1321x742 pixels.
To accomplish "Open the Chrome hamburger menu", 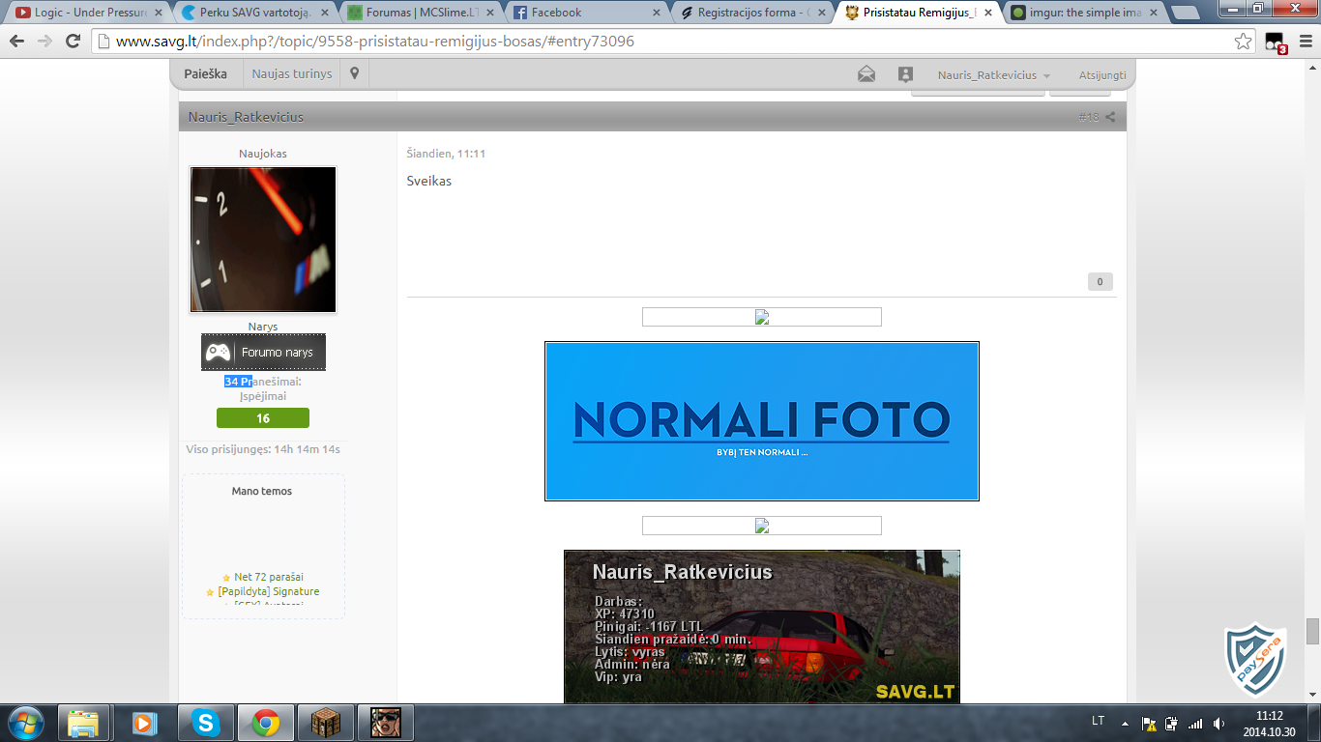I will click(x=1303, y=42).
